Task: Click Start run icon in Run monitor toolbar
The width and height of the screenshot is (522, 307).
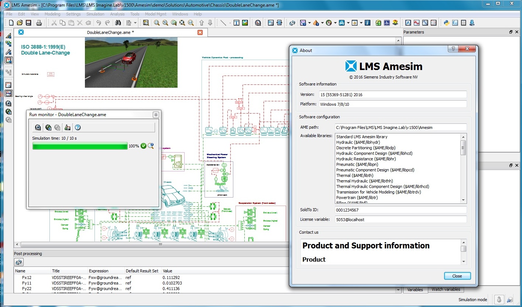Action: (x=48, y=128)
